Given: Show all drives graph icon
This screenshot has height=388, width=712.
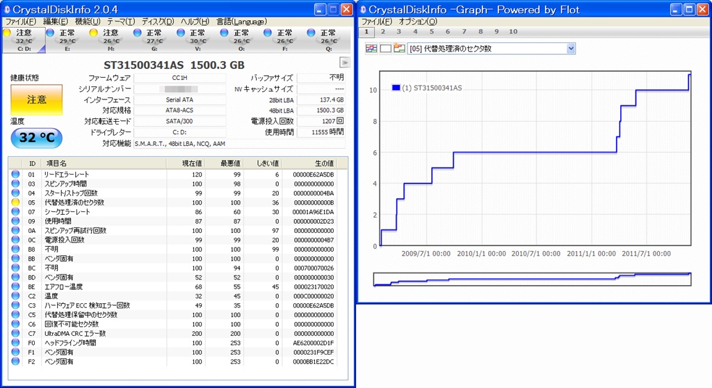Looking at the screenshot, I should 371,49.
